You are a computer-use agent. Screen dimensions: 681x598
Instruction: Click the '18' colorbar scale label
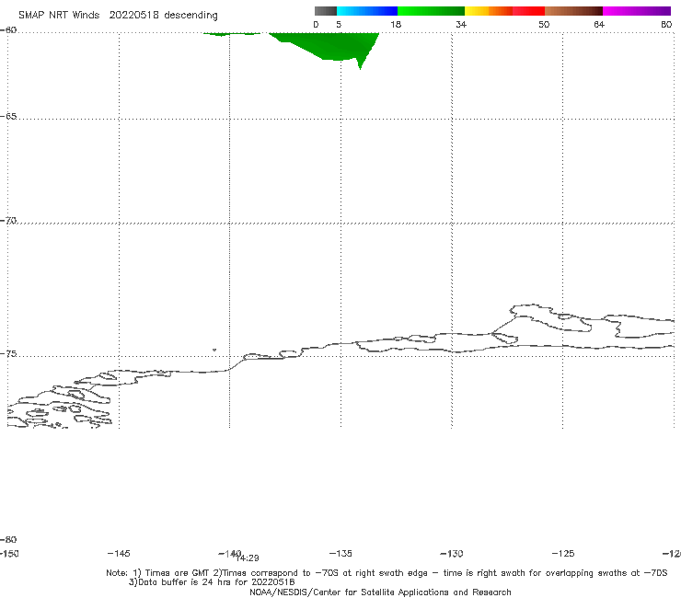point(396,24)
